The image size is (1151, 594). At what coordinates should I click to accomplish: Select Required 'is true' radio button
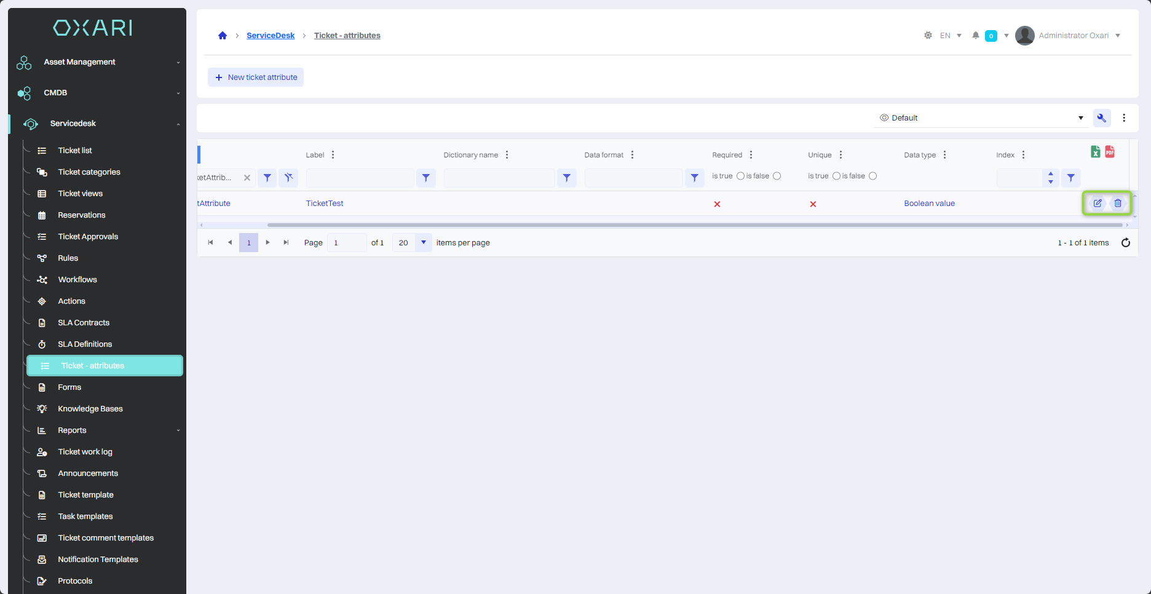click(x=740, y=176)
